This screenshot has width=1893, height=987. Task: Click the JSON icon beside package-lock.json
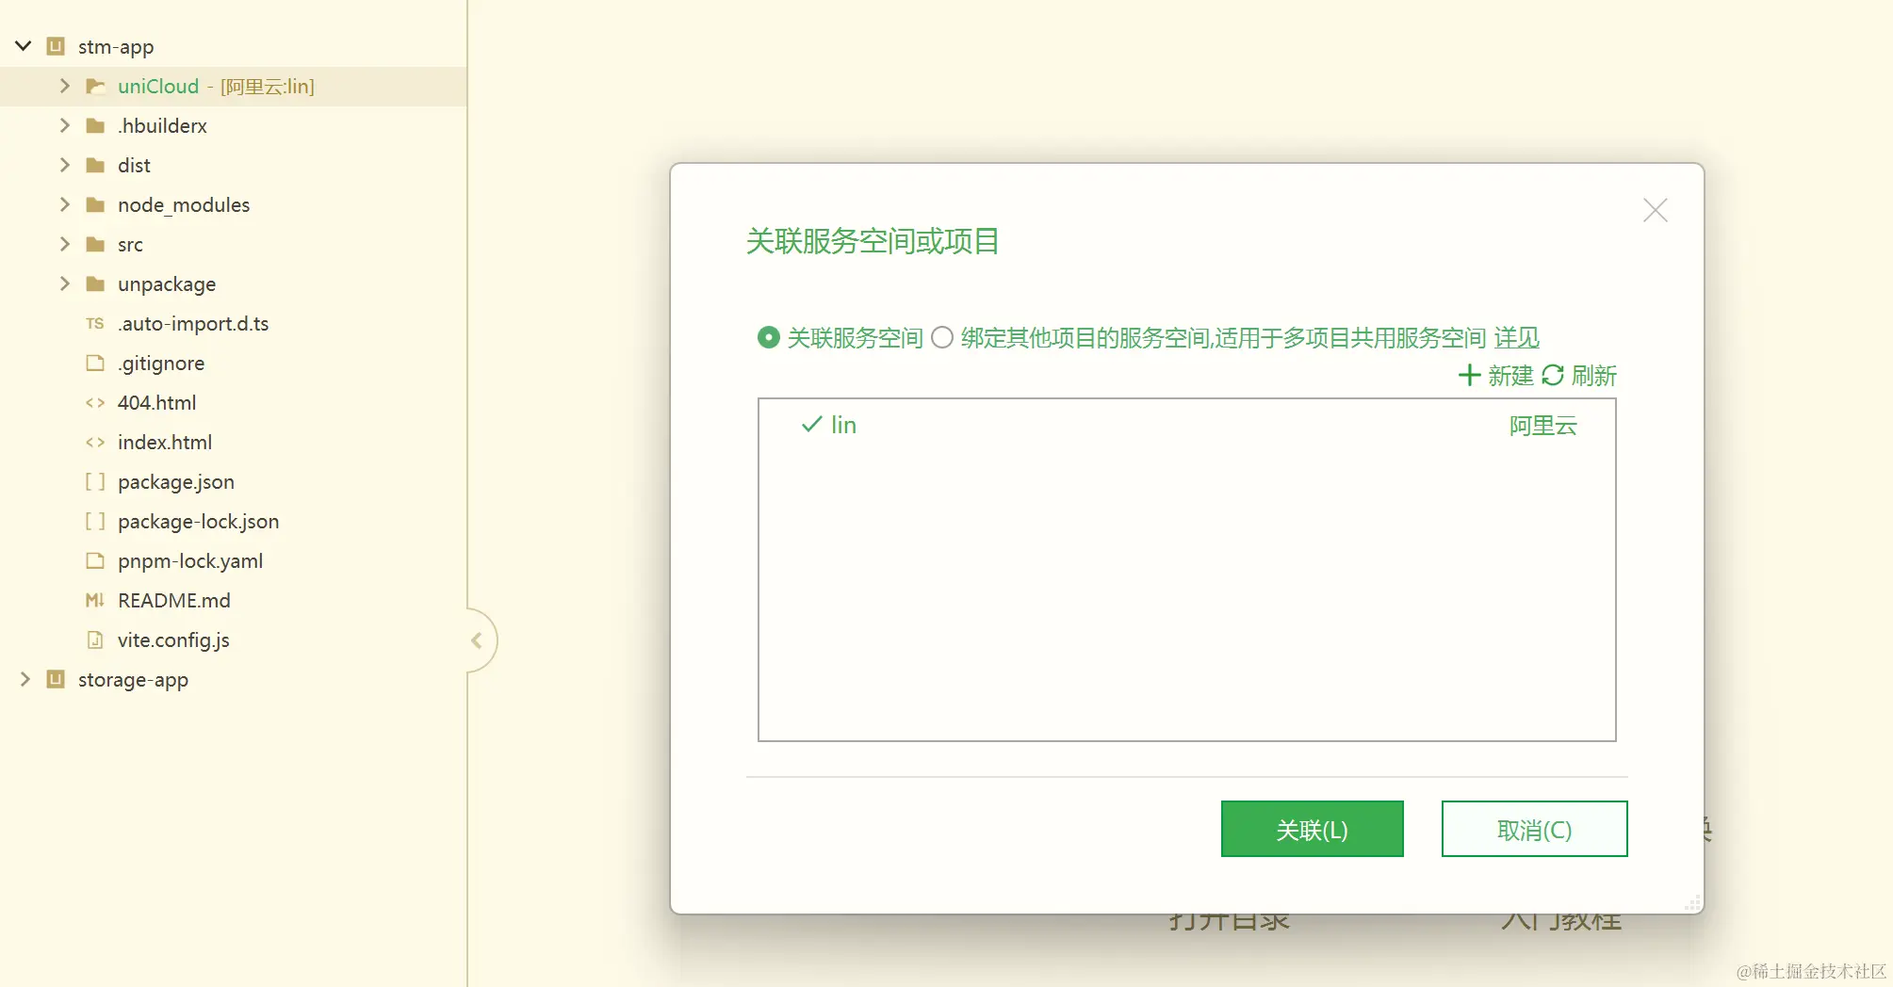click(95, 522)
